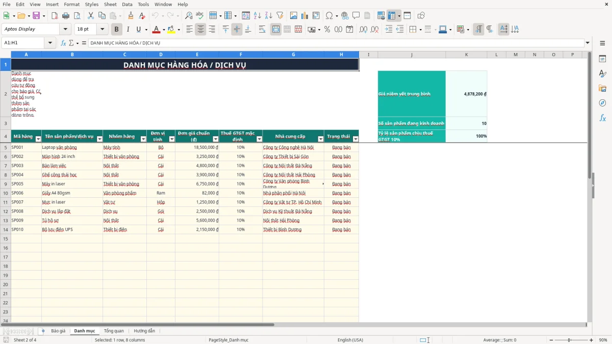
Task: Click Headers and Footers icon
Action: pos(367,16)
